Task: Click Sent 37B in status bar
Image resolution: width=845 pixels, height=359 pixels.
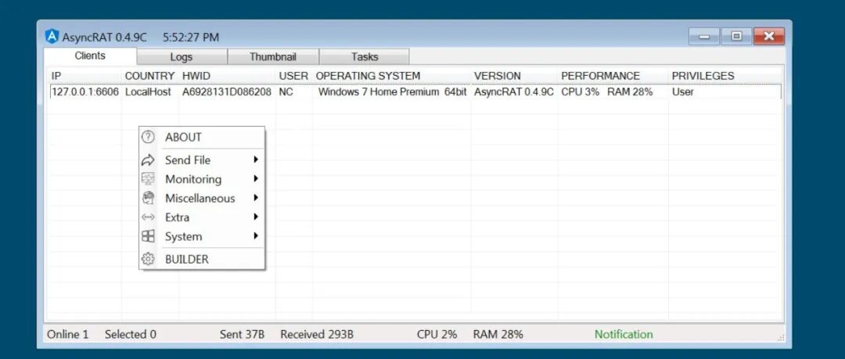Action: coord(242,334)
